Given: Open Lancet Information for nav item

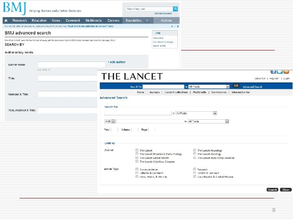Looking at the screenshot, I should [241, 92].
